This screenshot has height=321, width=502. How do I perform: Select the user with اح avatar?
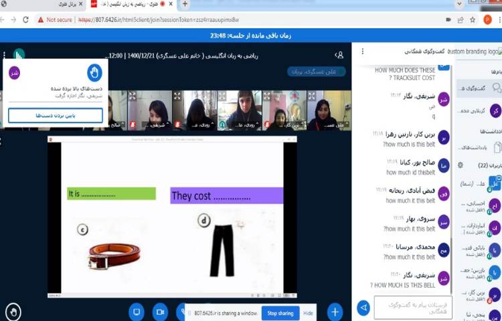tap(495, 206)
